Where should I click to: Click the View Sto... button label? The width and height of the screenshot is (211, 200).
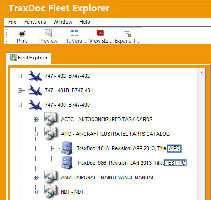(x=101, y=41)
